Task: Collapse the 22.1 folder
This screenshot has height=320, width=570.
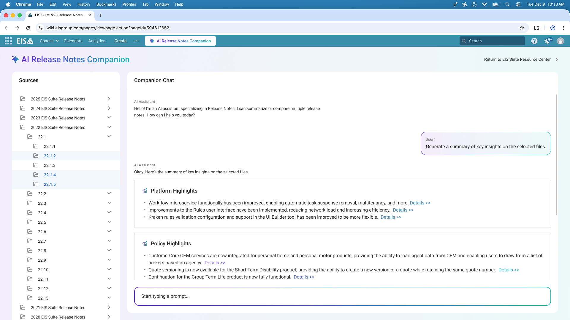Action: tap(109, 137)
